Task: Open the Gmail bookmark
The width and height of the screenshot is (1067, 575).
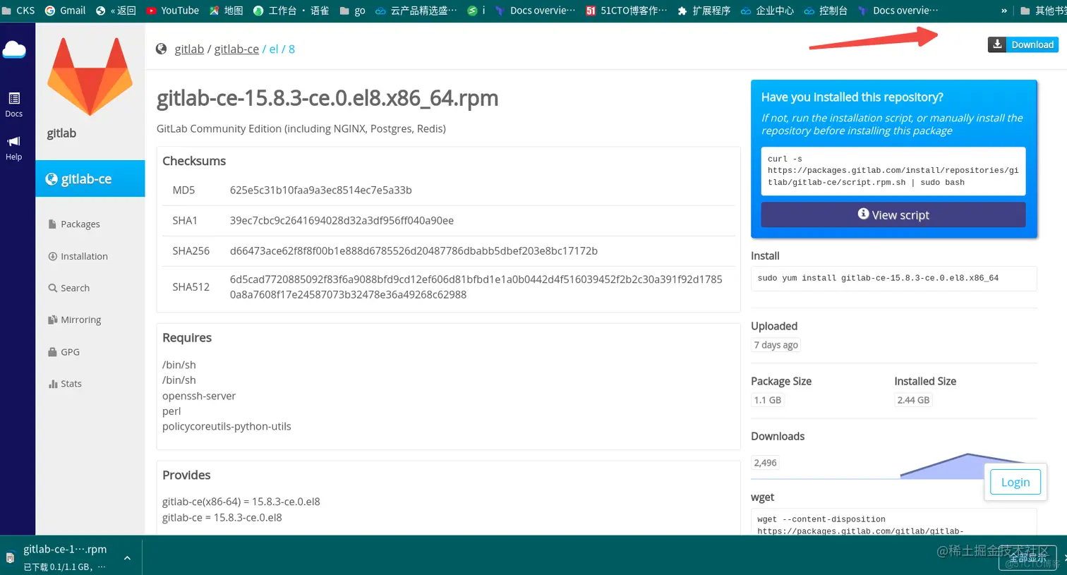Action: (65, 11)
